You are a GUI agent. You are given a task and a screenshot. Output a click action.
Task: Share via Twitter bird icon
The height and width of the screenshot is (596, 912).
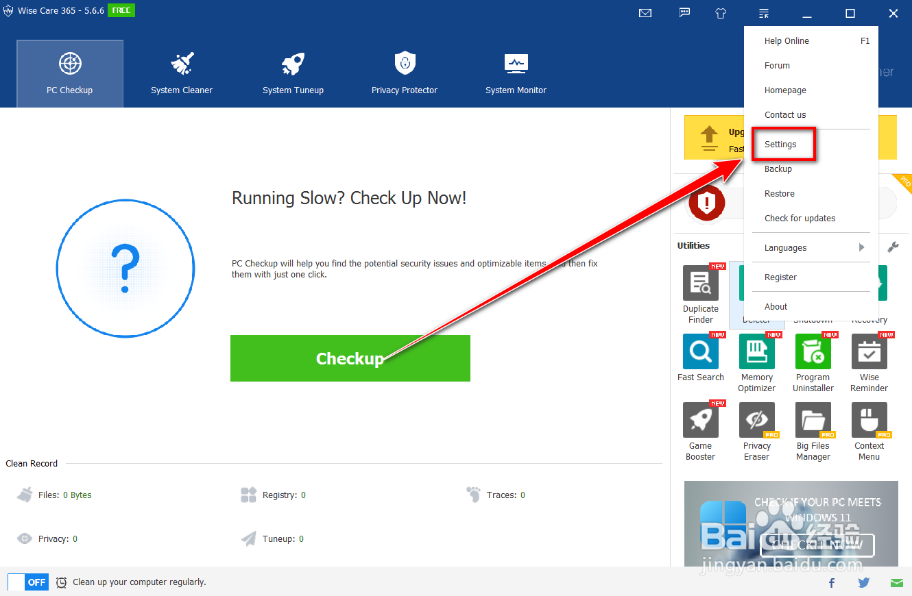pyautogui.click(x=864, y=583)
